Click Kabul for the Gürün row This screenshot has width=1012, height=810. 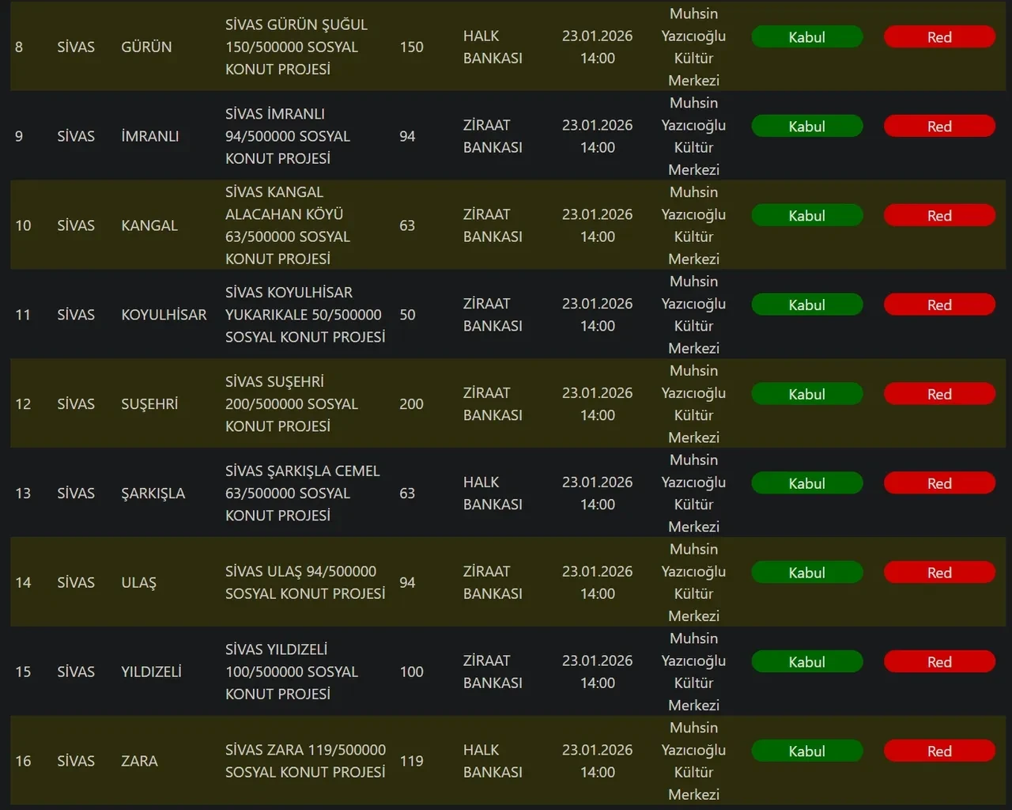tap(806, 37)
